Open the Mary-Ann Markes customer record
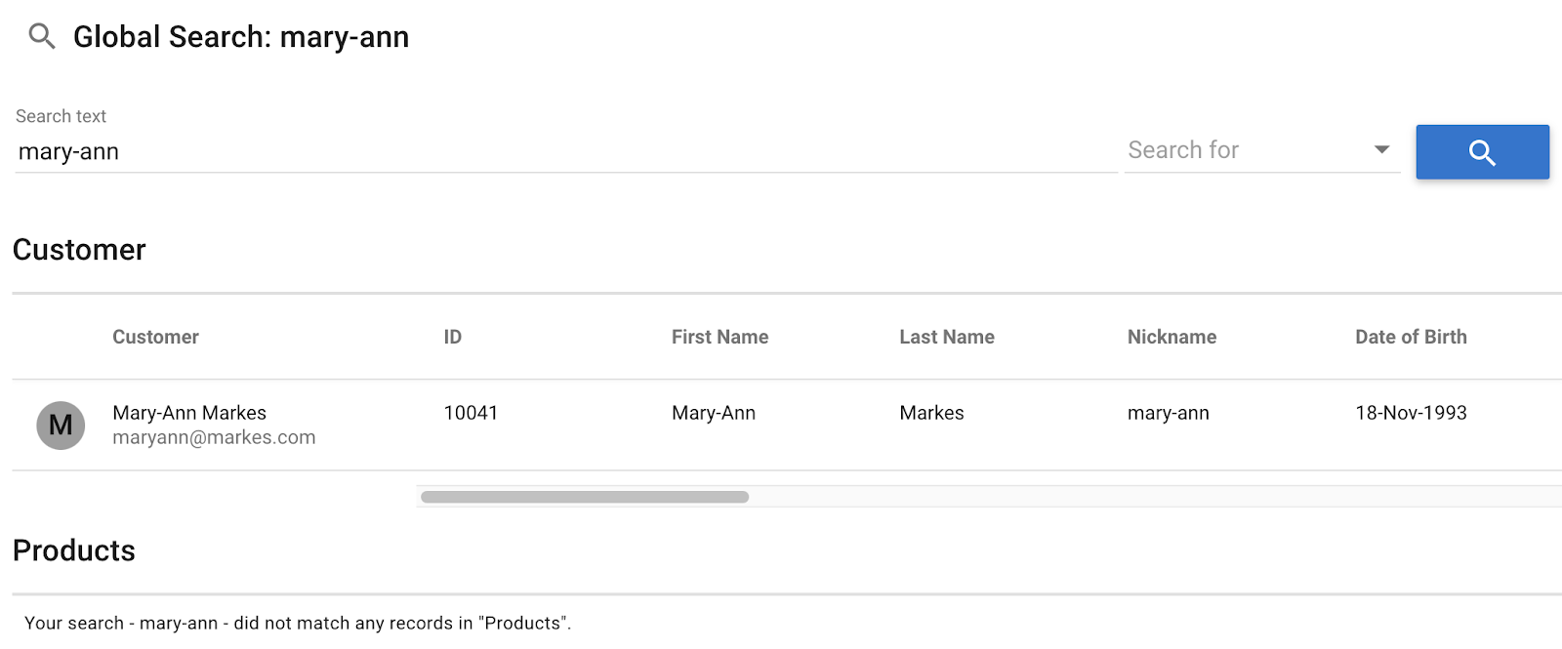Image resolution: width=1562 pixels, height=649 pixels. point(189,413)
